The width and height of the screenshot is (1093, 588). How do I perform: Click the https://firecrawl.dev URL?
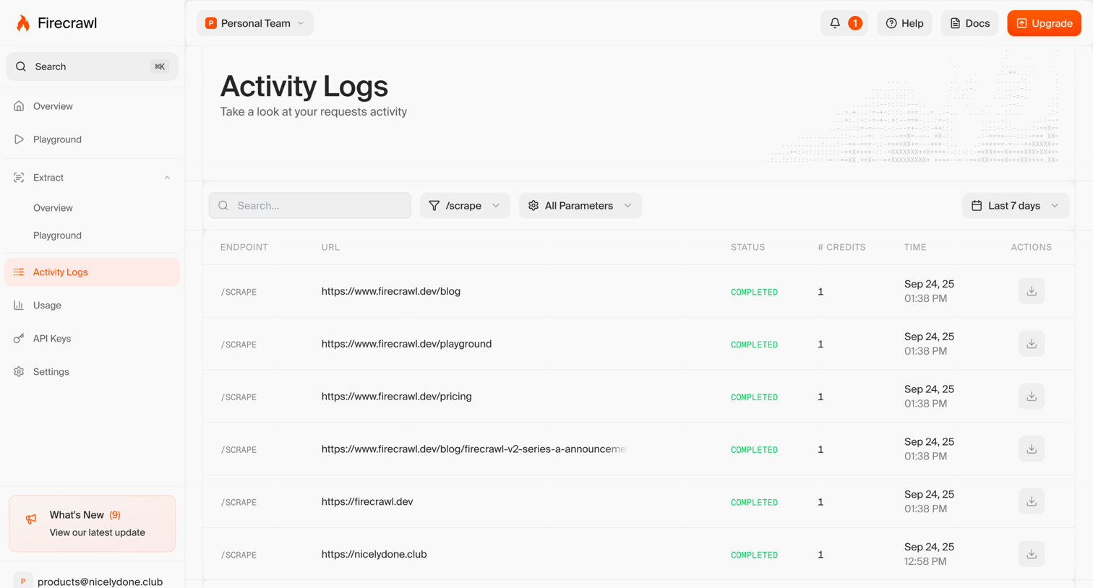pos(367,501)
